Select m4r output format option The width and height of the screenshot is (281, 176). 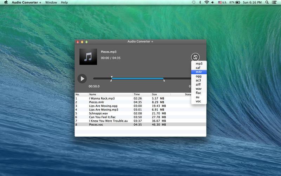199,72
